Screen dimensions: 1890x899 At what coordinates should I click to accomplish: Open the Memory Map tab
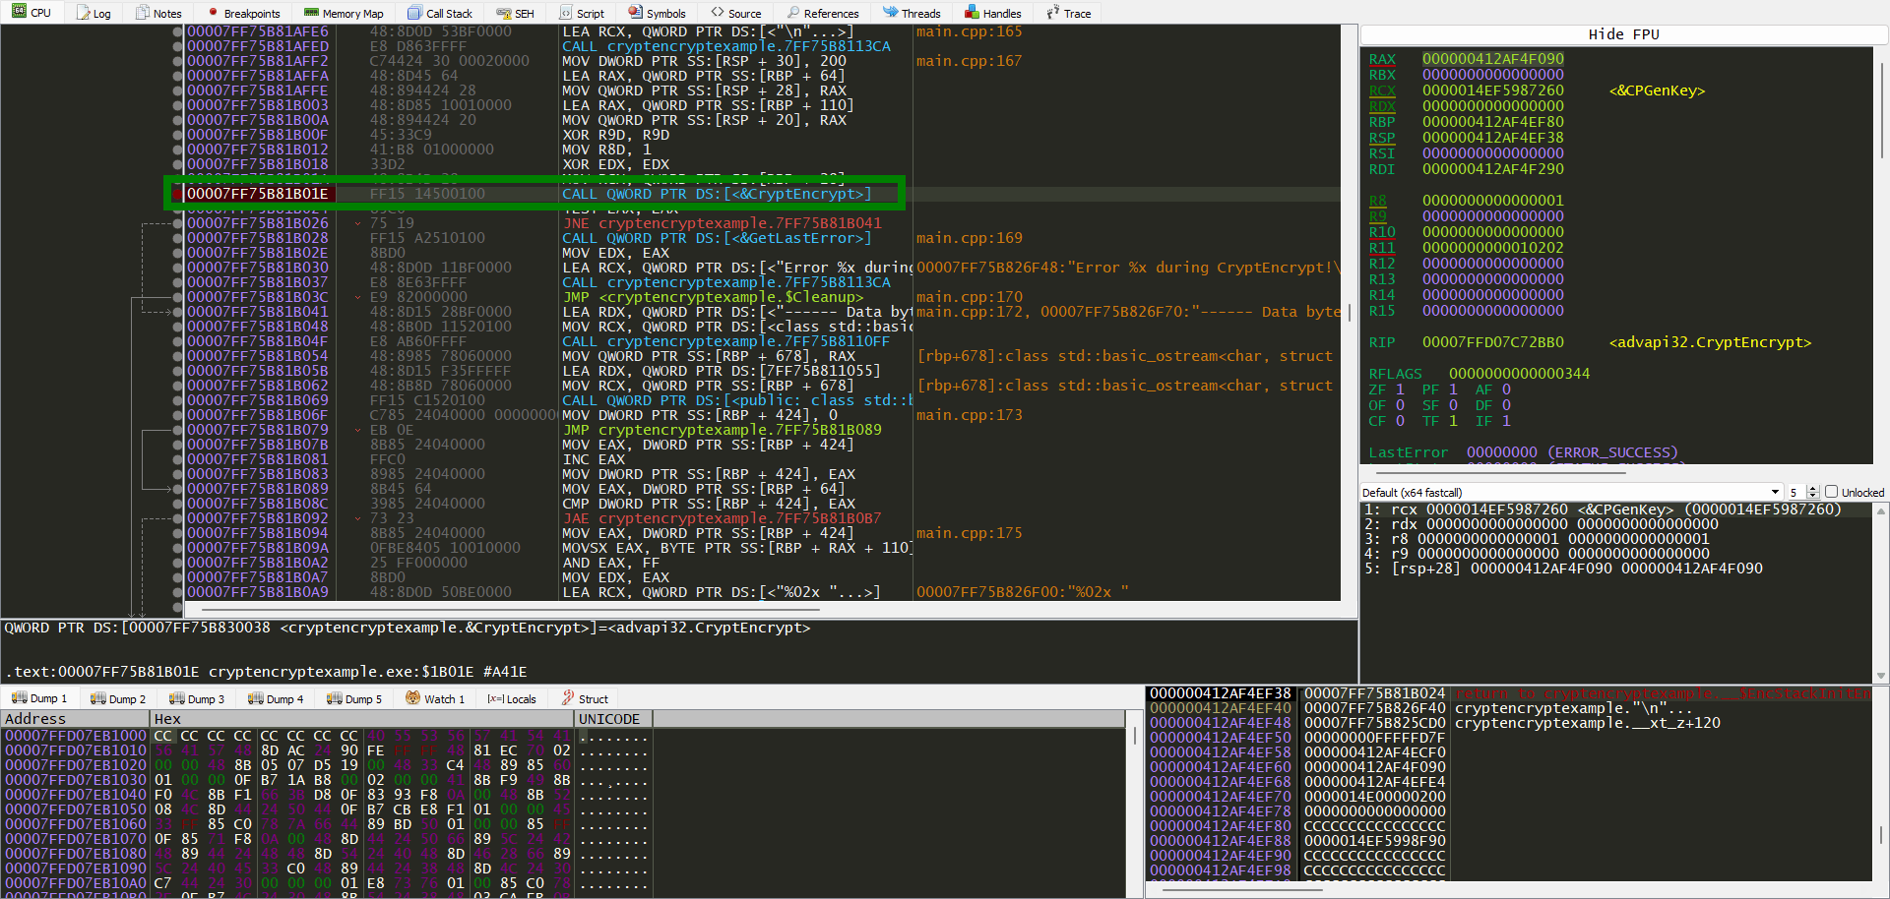(x=344, y=13)
